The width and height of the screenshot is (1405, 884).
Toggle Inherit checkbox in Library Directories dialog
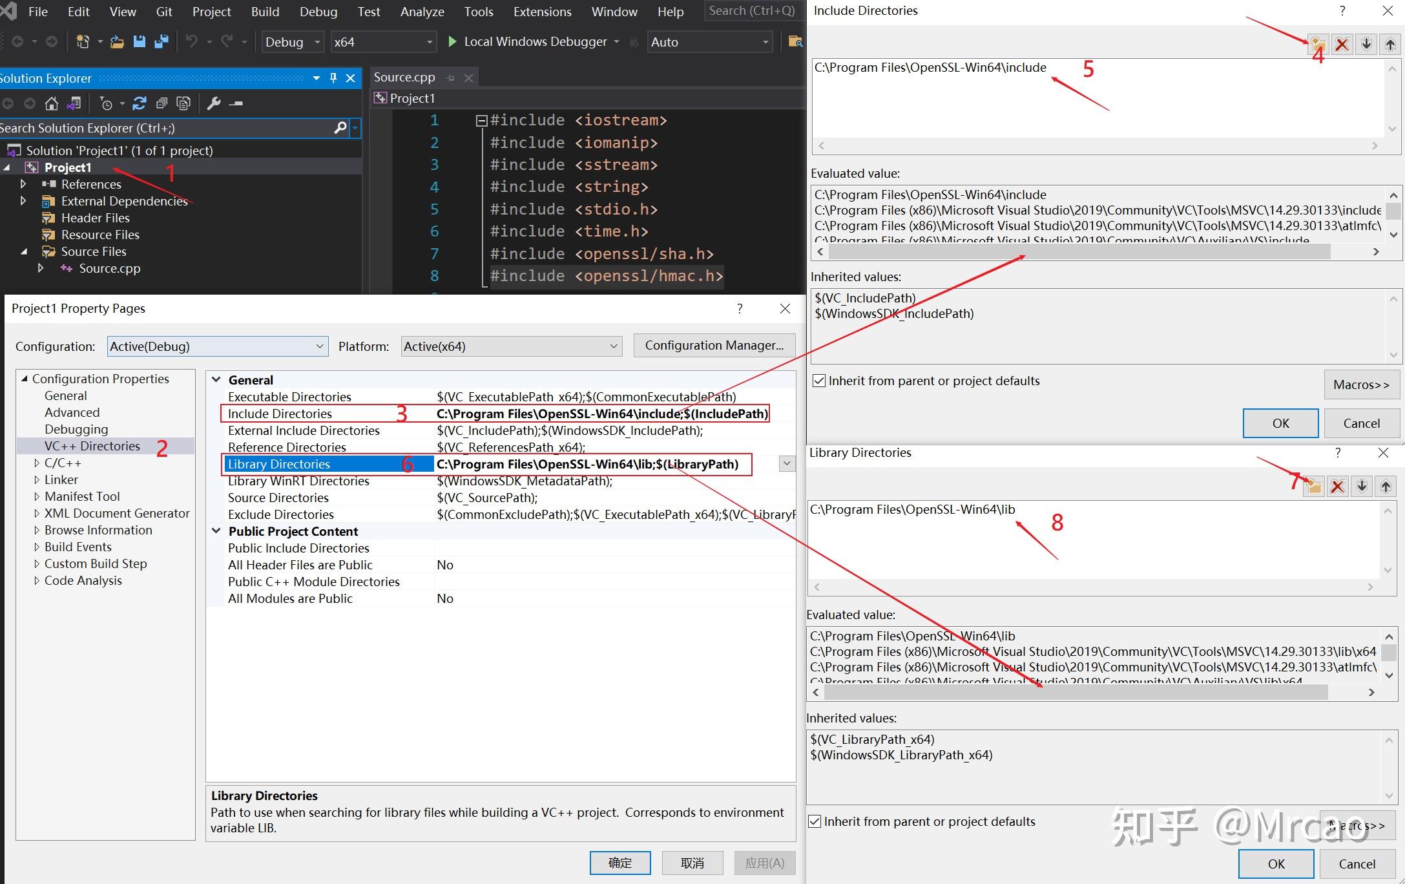coord(815,821)
